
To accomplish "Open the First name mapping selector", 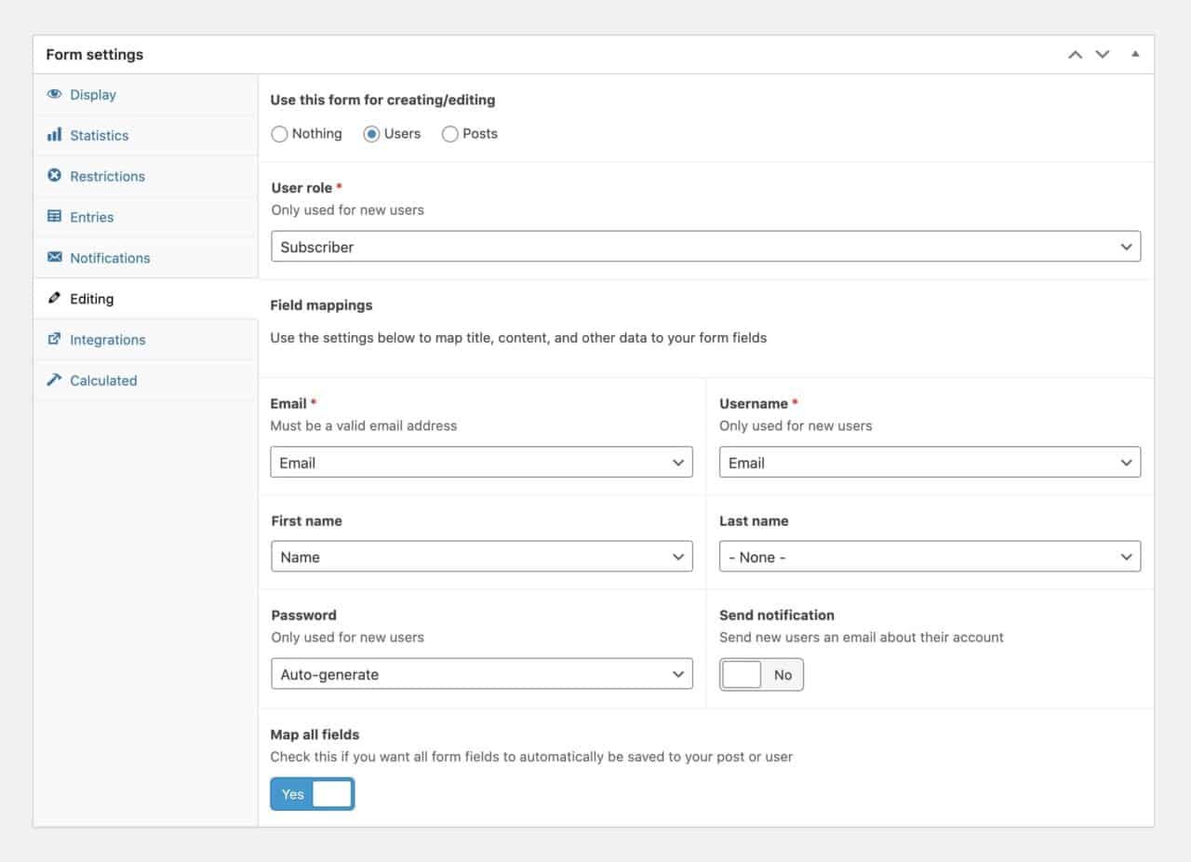I will point(481,556).
